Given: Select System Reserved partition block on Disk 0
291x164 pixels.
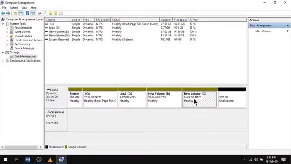Looking at the screenshot, I should [75, 97].
